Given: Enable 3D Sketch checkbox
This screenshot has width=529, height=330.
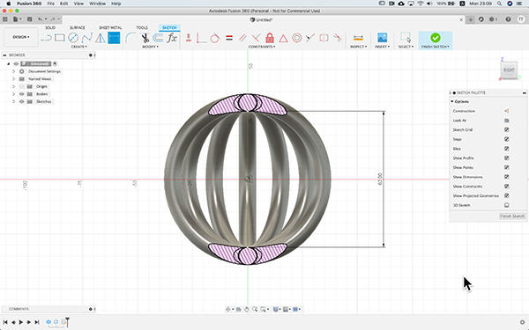Looking at the screenshot, I should (x=507, y=205).
